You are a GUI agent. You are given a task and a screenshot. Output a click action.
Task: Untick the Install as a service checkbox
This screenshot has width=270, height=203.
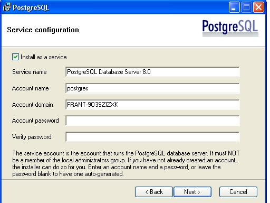pyautogui.click(x=15, y=57)
